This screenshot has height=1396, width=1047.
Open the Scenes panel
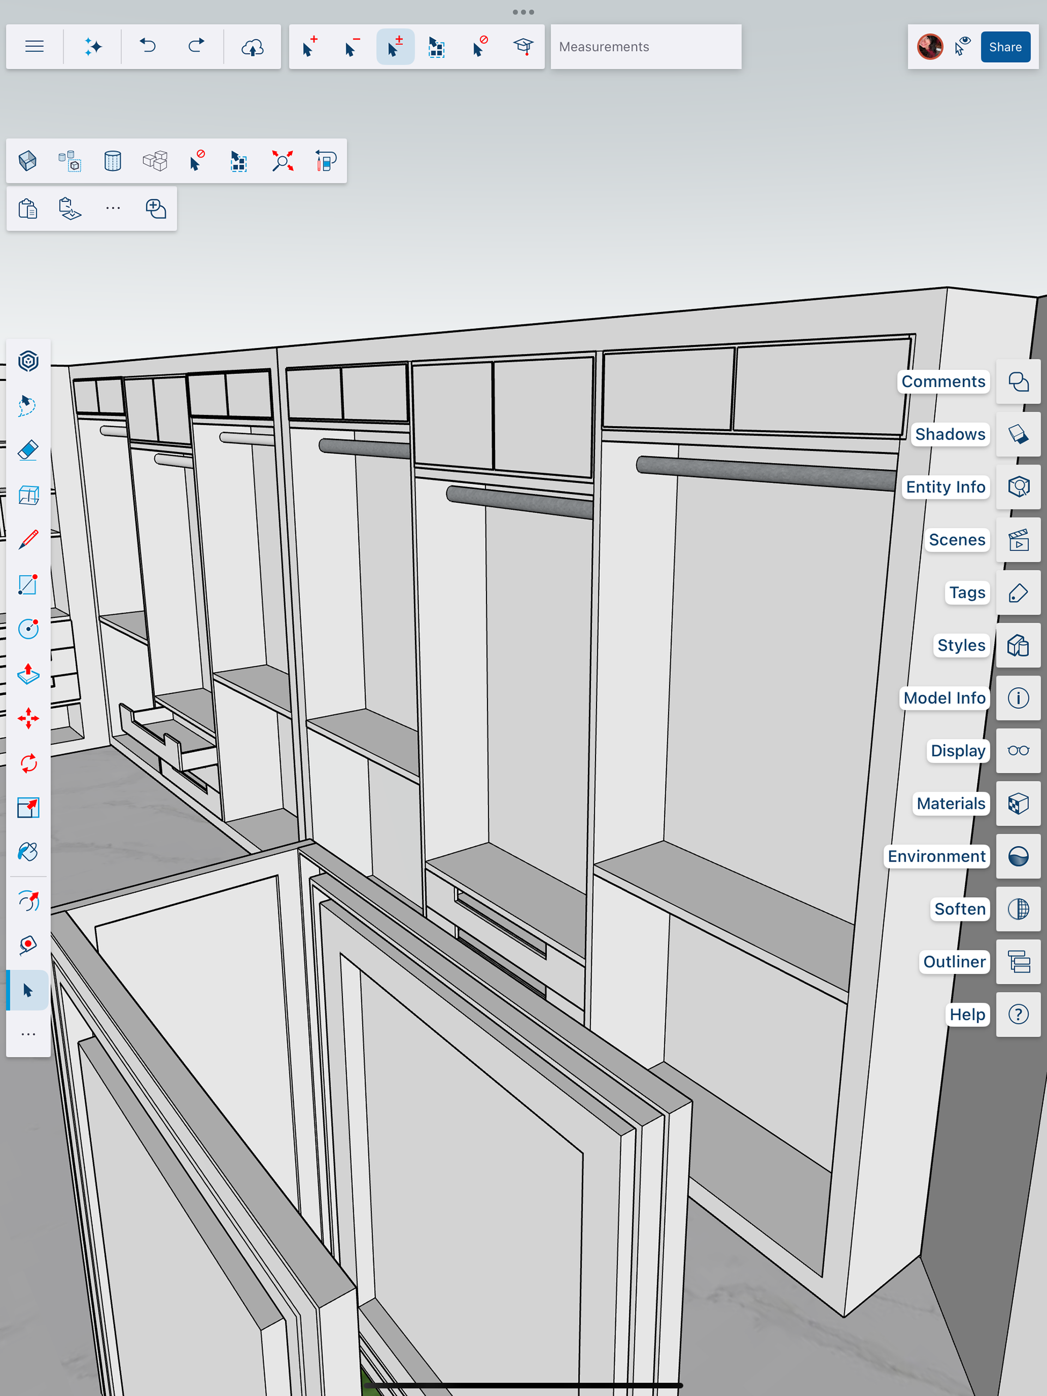coord(1018,540)
